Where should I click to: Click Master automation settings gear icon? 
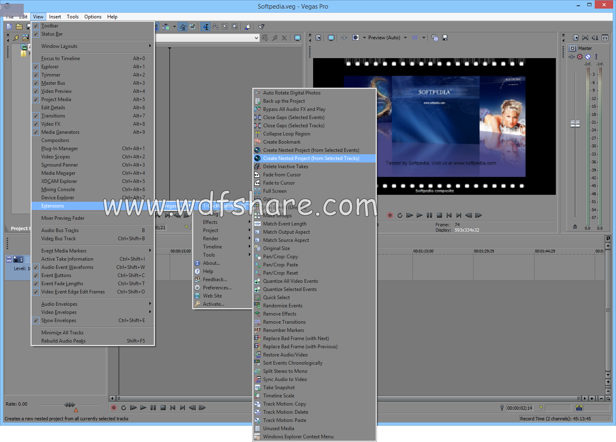[580, 56]
